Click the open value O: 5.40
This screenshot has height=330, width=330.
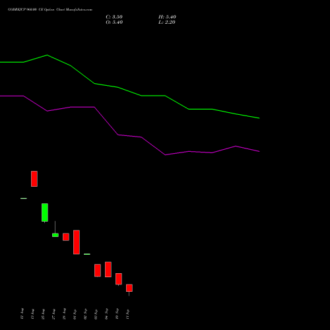[114, 22]
